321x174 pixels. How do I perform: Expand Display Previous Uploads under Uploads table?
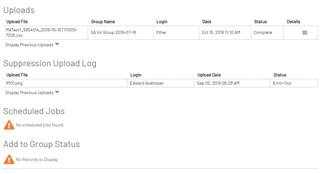[x=32, y=45]
